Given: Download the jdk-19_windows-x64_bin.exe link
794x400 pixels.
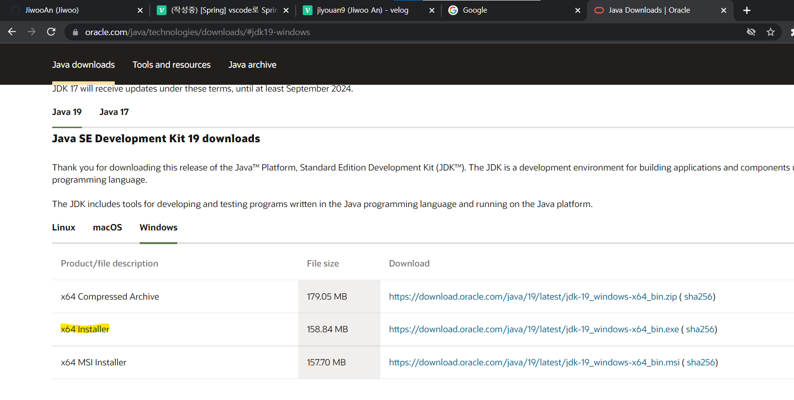Looking at the screenshot, I should 534,329.
